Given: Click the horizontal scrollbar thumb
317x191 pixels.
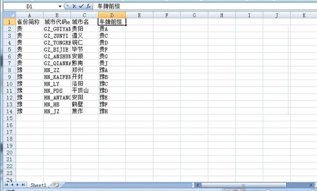Looking at the screenshot, I should 244,185.
